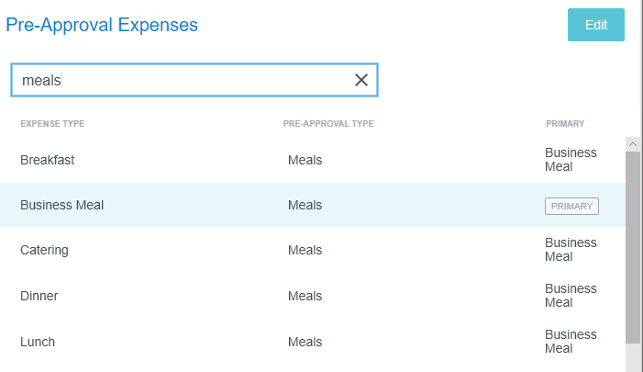Click Business Meal primary value in Dinner row
The image size is (643, 372).
tap(571, 296)
